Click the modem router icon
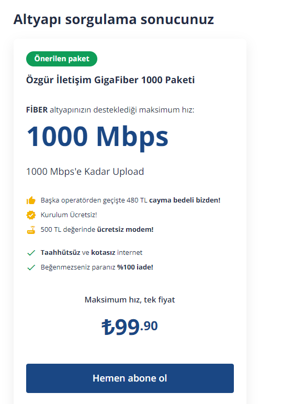 coord(31,230)
